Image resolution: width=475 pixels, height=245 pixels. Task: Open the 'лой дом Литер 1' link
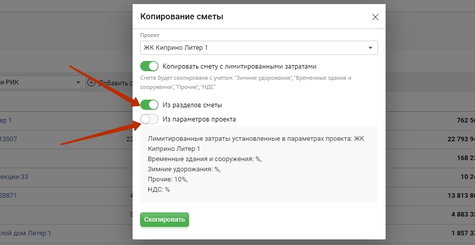coord(25,233)
